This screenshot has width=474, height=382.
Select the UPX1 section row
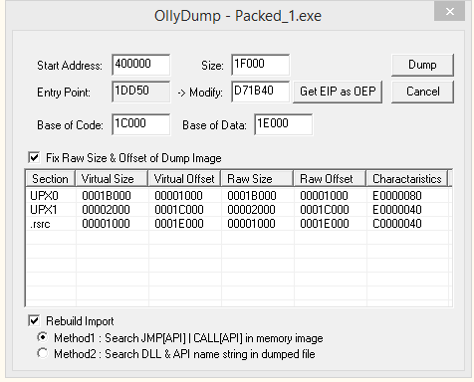click(239, 210)
